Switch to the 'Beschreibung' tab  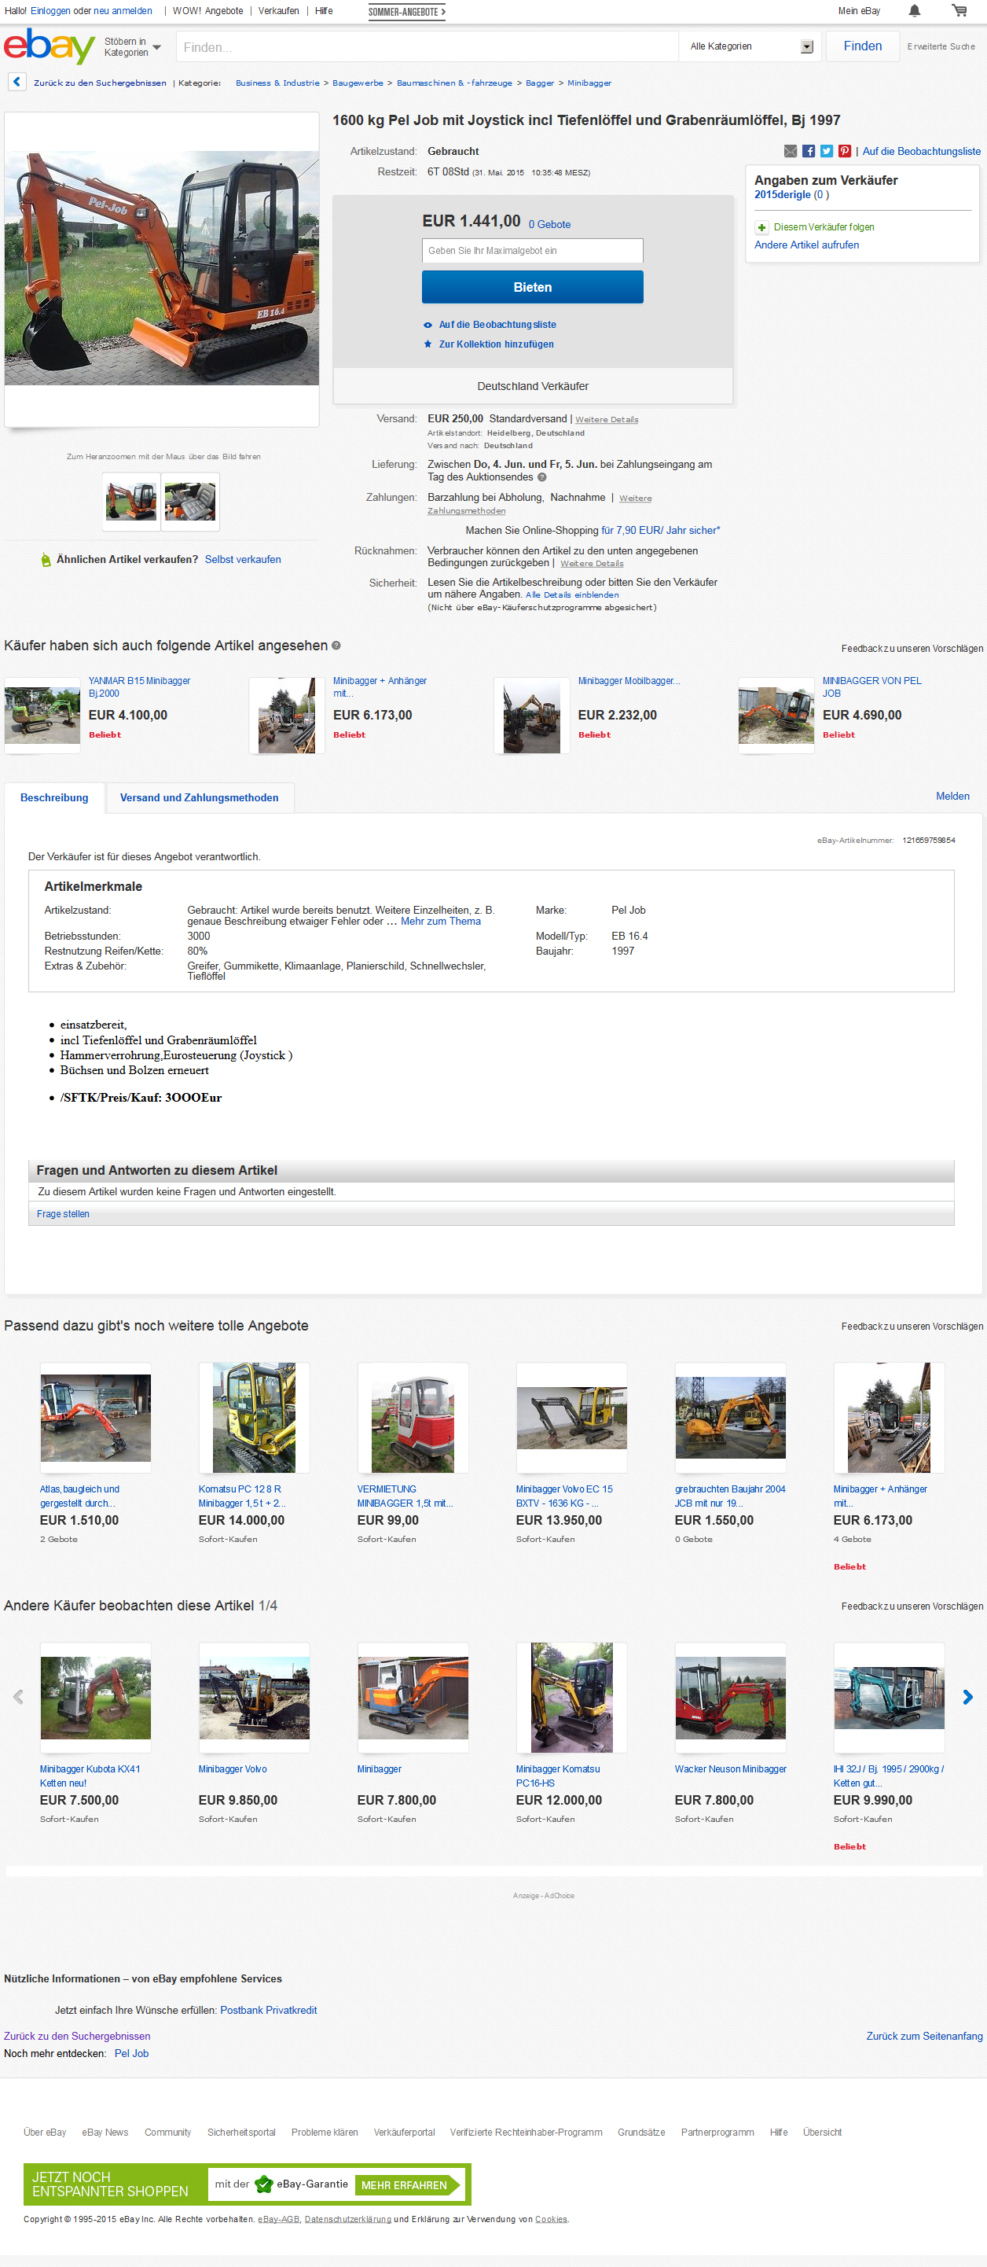coord(54,798)
